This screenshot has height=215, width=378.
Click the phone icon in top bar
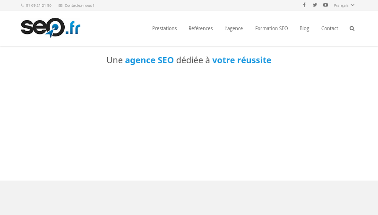(22, 5)
